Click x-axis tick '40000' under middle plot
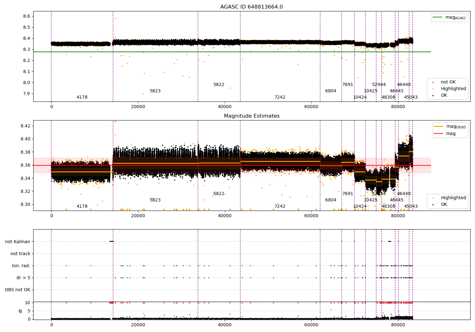This screenshot has width=475, height=332. [x=225, y=216]
